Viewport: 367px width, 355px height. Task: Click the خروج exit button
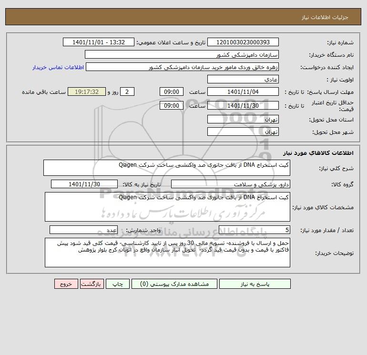tap(66, 284)
